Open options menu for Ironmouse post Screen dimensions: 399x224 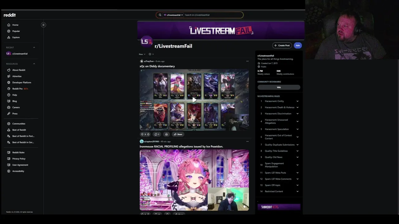coord(248,142)
